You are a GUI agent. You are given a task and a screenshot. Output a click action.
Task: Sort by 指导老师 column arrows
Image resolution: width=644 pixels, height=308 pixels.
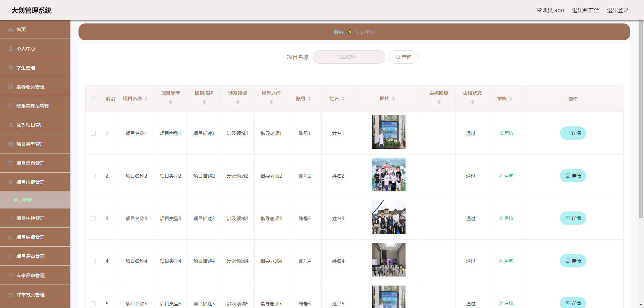[x=271, y=103]
